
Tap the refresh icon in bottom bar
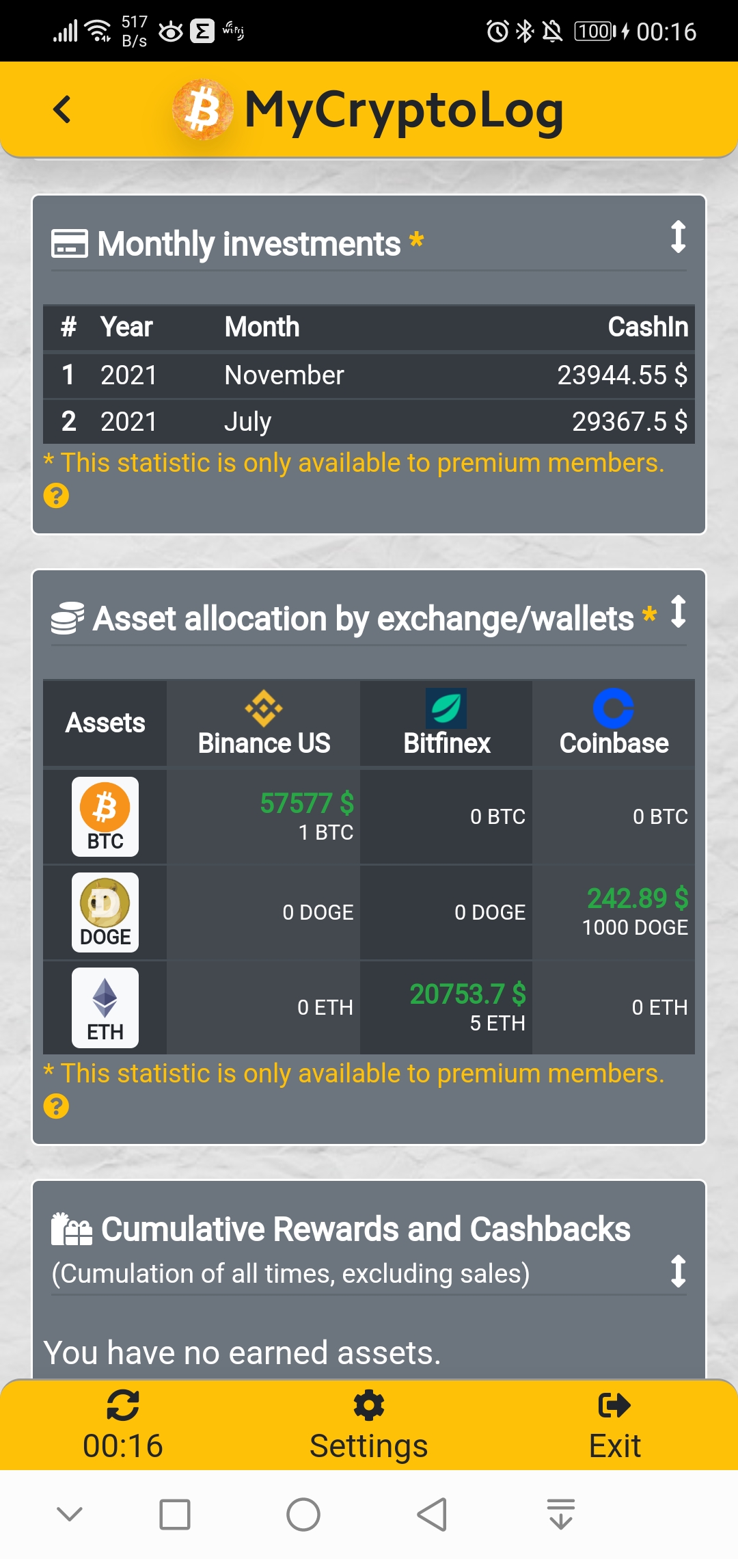(123, 1407)
